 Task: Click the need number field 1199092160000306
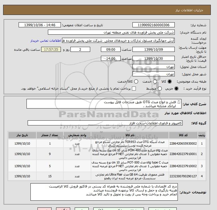(154, 25)
